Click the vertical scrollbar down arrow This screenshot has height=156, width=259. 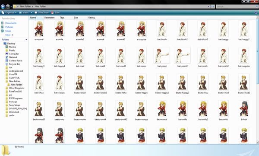tap(258, 142)
